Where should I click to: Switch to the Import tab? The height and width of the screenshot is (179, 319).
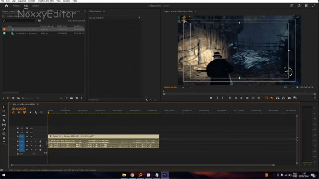16,6
